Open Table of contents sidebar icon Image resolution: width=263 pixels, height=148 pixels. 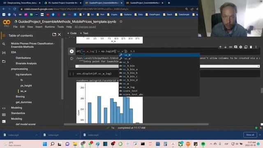pos(4,36)
